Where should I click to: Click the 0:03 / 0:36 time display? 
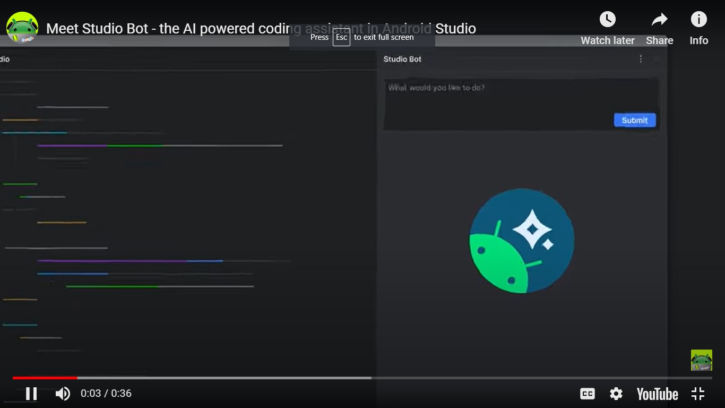[x=106, y=394]
